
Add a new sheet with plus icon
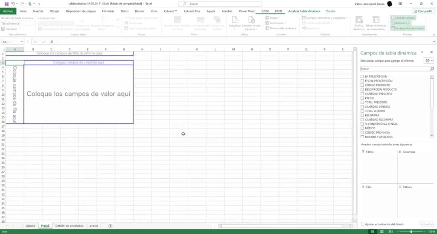(110, 225)
